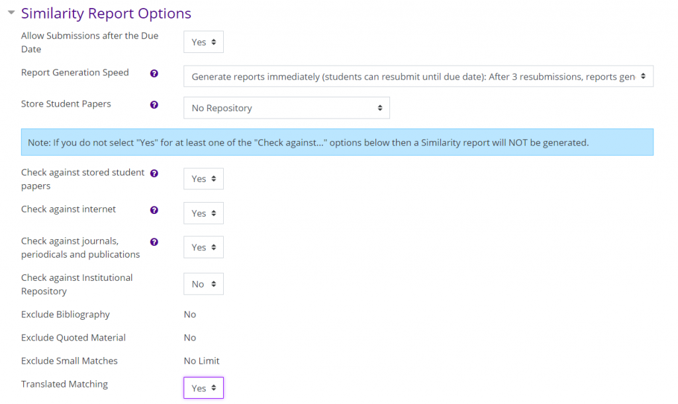Collapse the Similarity Report Options section arrow
Viewport: 678px width, 404px height.
click(11, 13)
